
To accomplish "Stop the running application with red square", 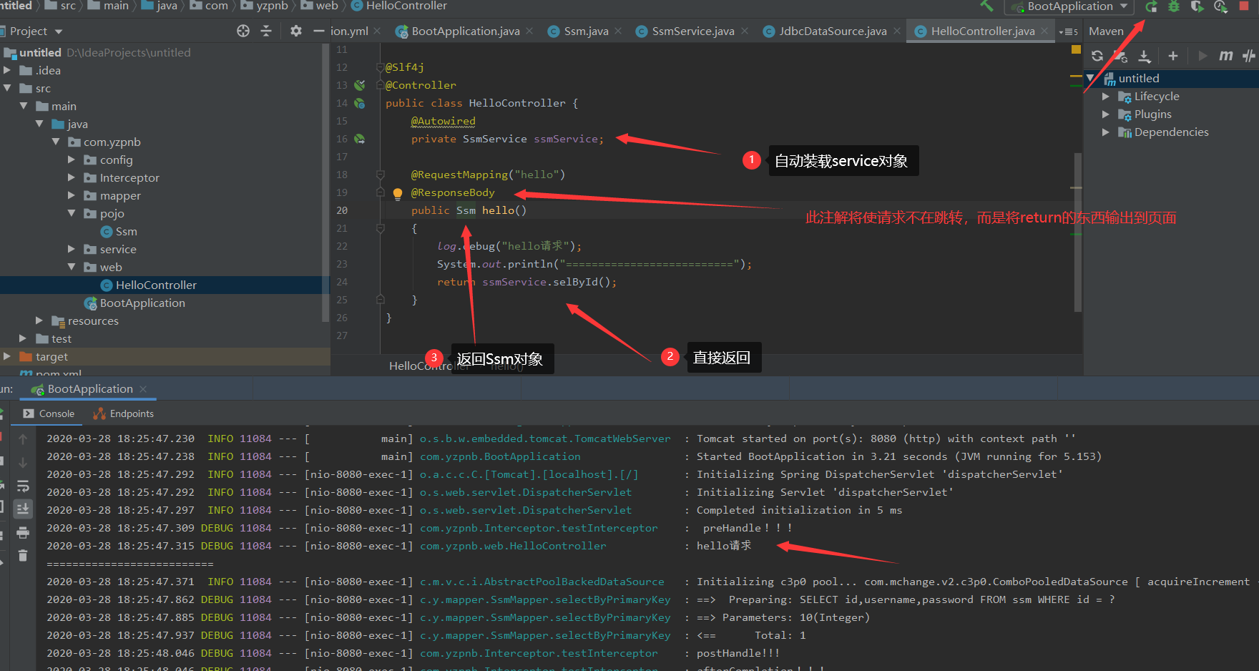I will click(x=1243, y=6).
